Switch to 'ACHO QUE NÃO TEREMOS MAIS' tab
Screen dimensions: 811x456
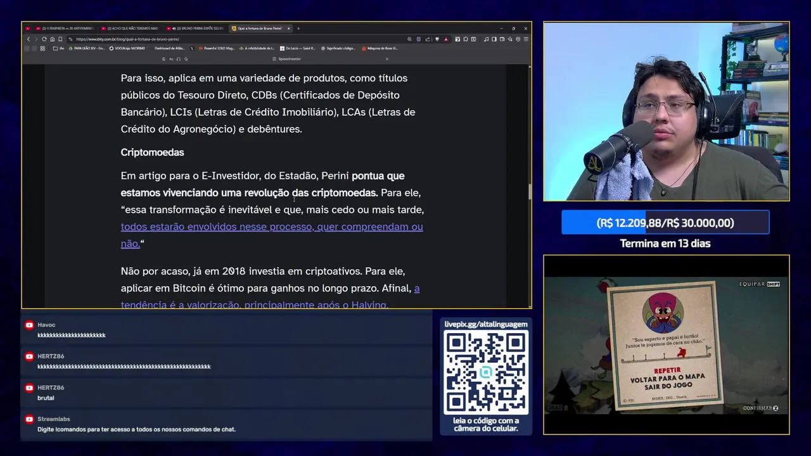point(130,28)
